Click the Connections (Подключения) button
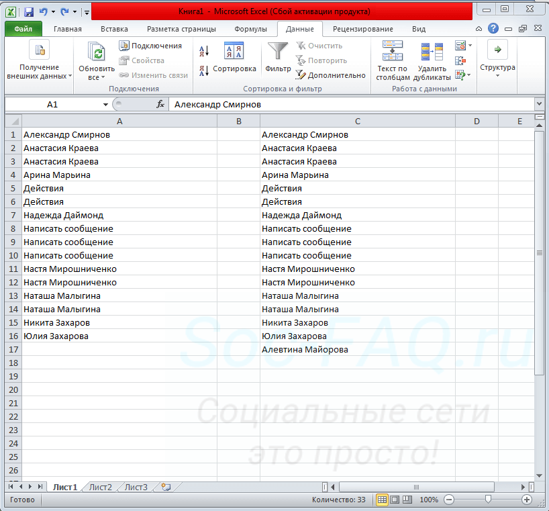Viewport: 549px width, 511px height. [150, 46]
